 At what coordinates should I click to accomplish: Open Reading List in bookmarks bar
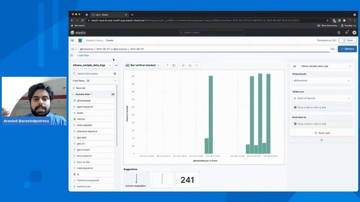(x=349, y=26)
